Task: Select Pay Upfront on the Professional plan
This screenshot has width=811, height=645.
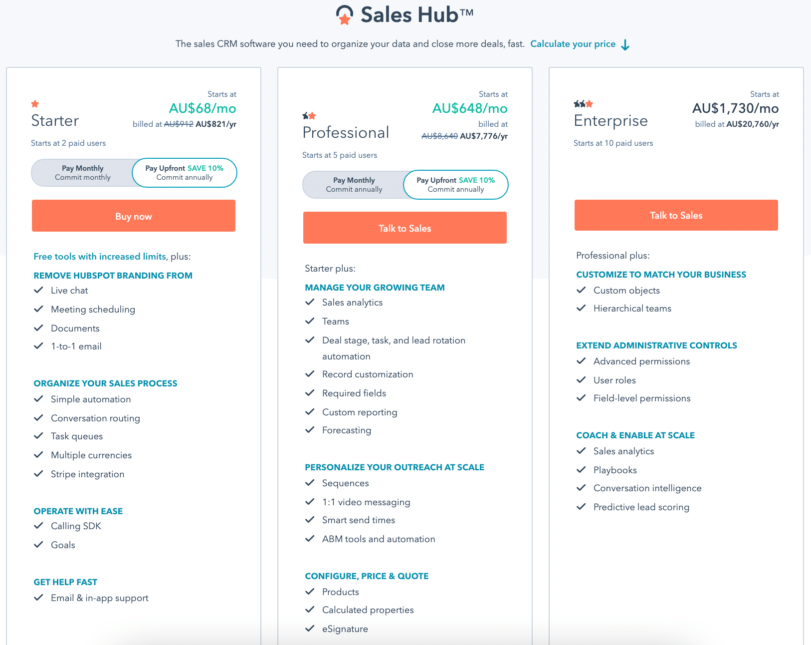Action: (x=456, y=185)
